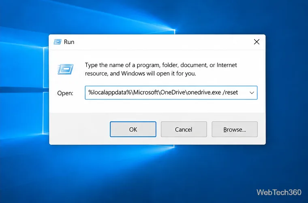308x203 pixels.
Task: Click the 'Run' title text
Action: 69,42
